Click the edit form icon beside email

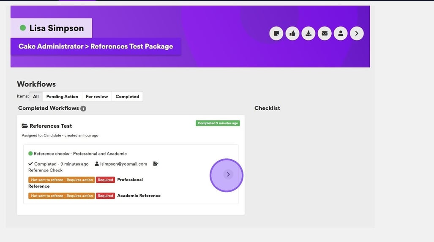156,164
